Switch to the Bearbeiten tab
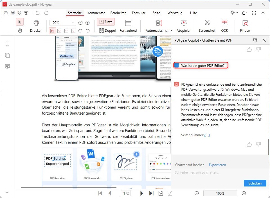270x198 pixels. tap(118, 13)
